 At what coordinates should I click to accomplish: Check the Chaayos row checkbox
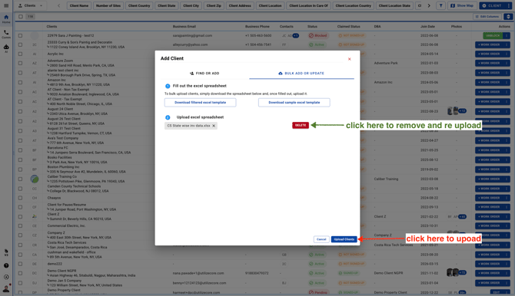point(20,198)
